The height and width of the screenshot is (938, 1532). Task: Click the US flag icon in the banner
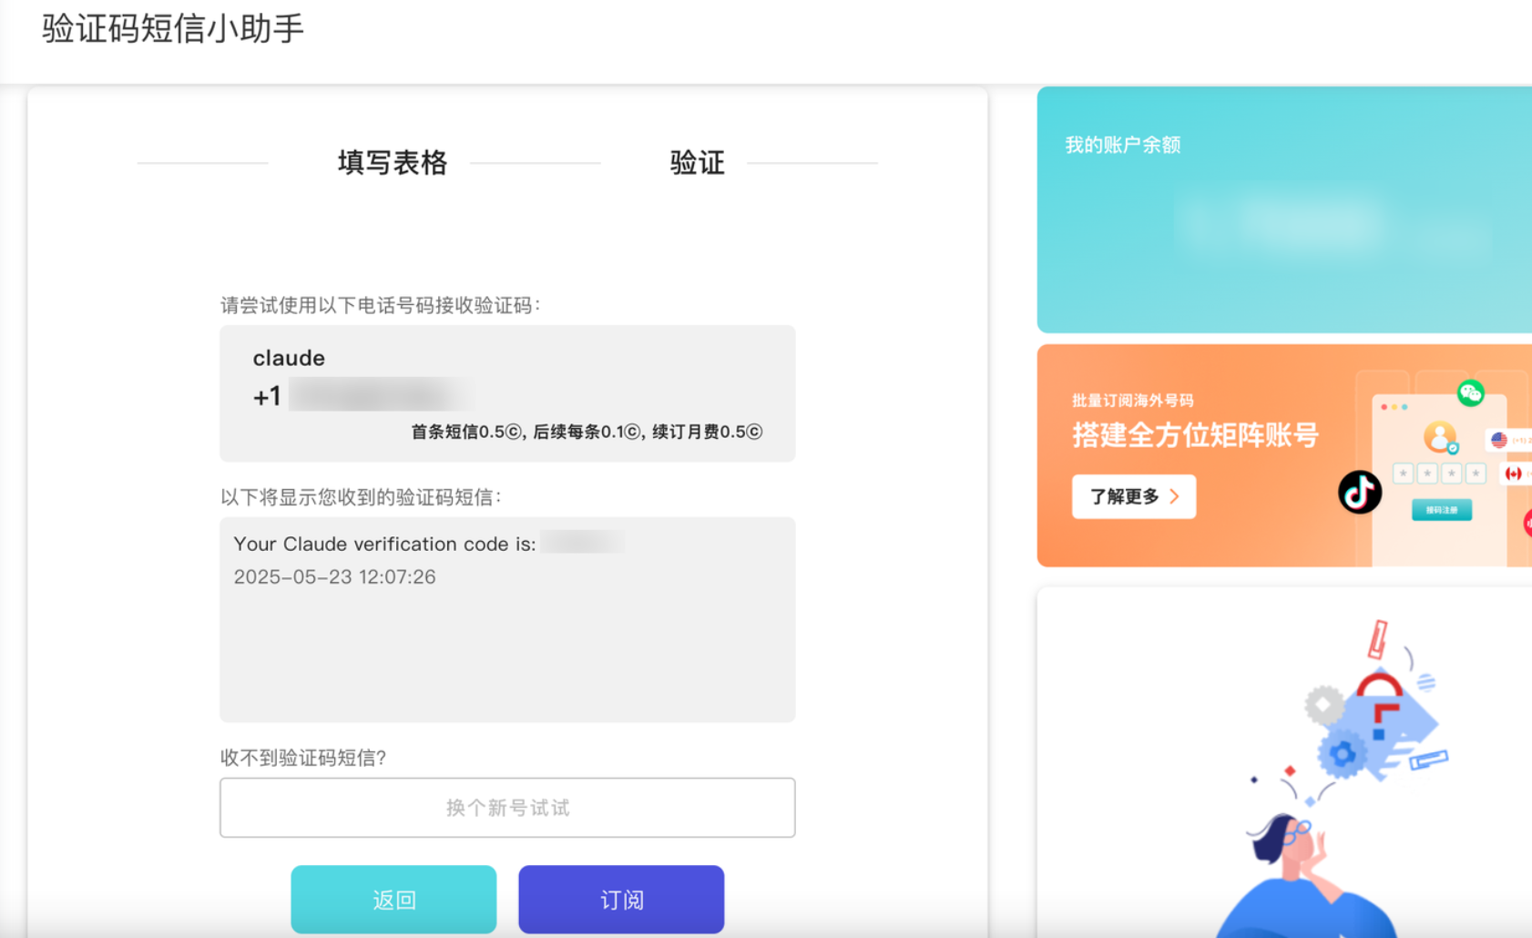1498,441
